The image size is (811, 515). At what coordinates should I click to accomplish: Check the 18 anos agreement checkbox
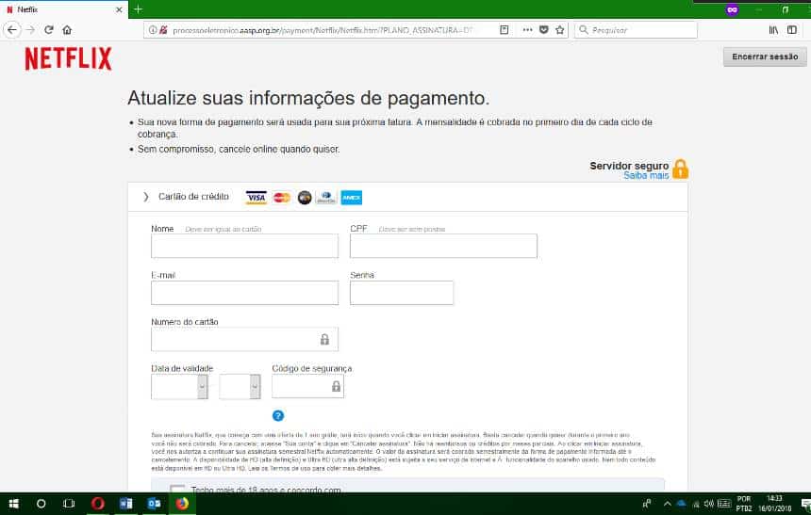coord(177,488)
